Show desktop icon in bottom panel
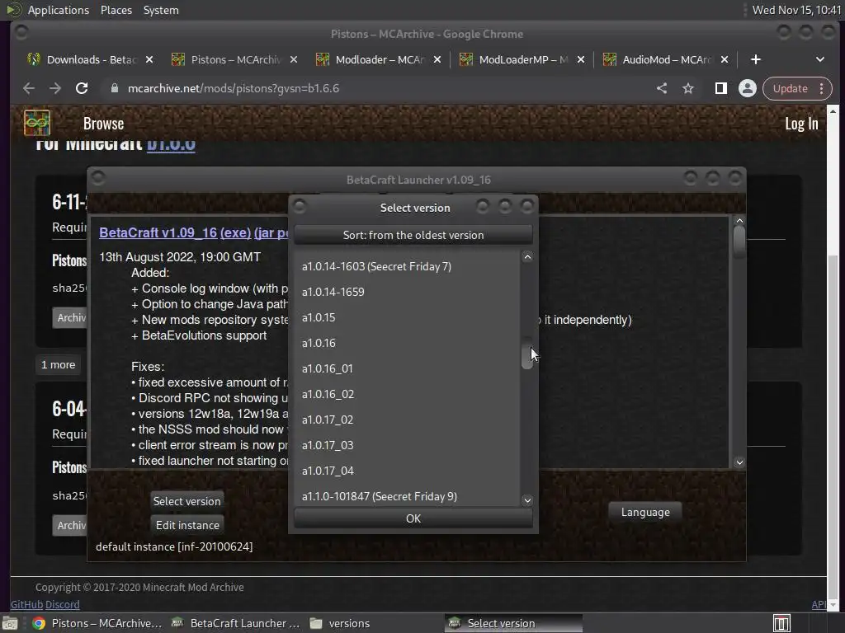845x633 pixels. coord(10,623)
